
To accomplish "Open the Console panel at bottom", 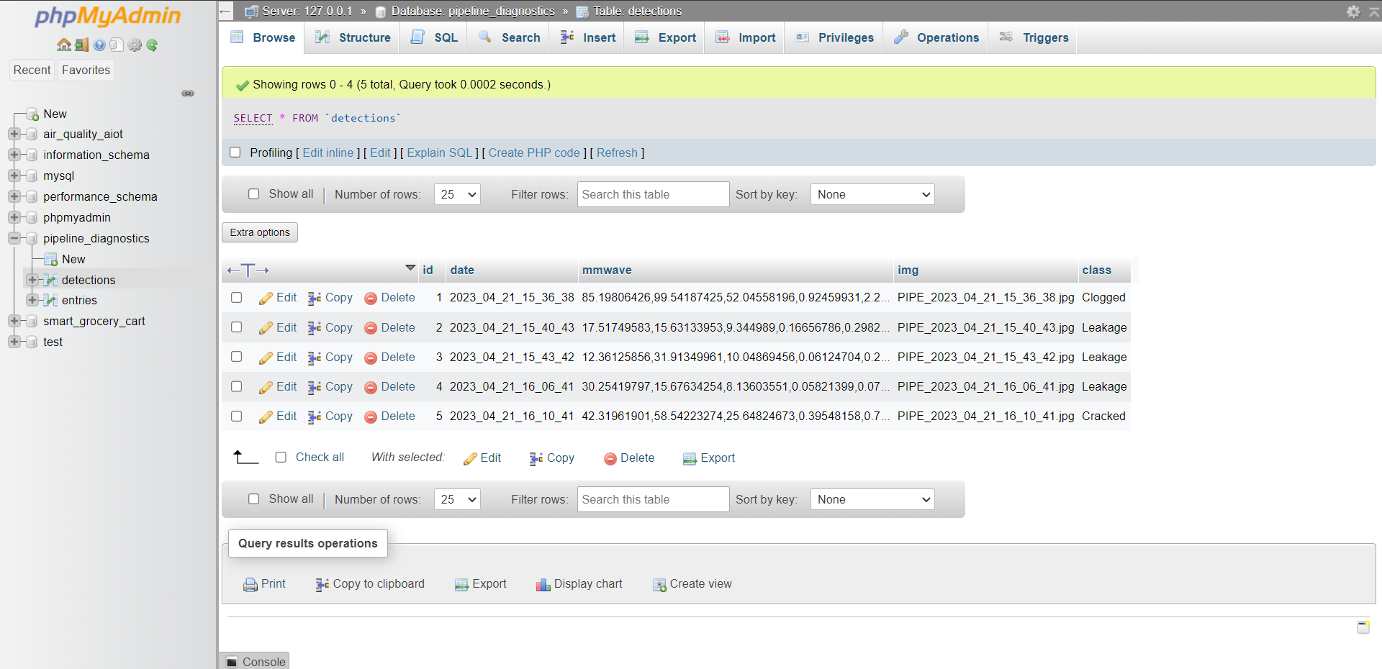I will click(254, 661).
